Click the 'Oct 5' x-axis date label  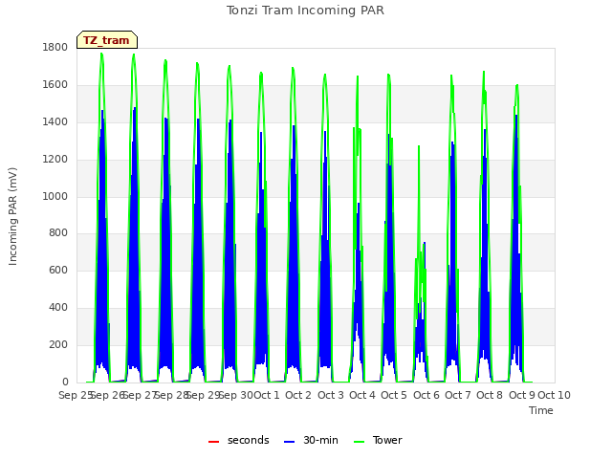[x=394, y=395]
